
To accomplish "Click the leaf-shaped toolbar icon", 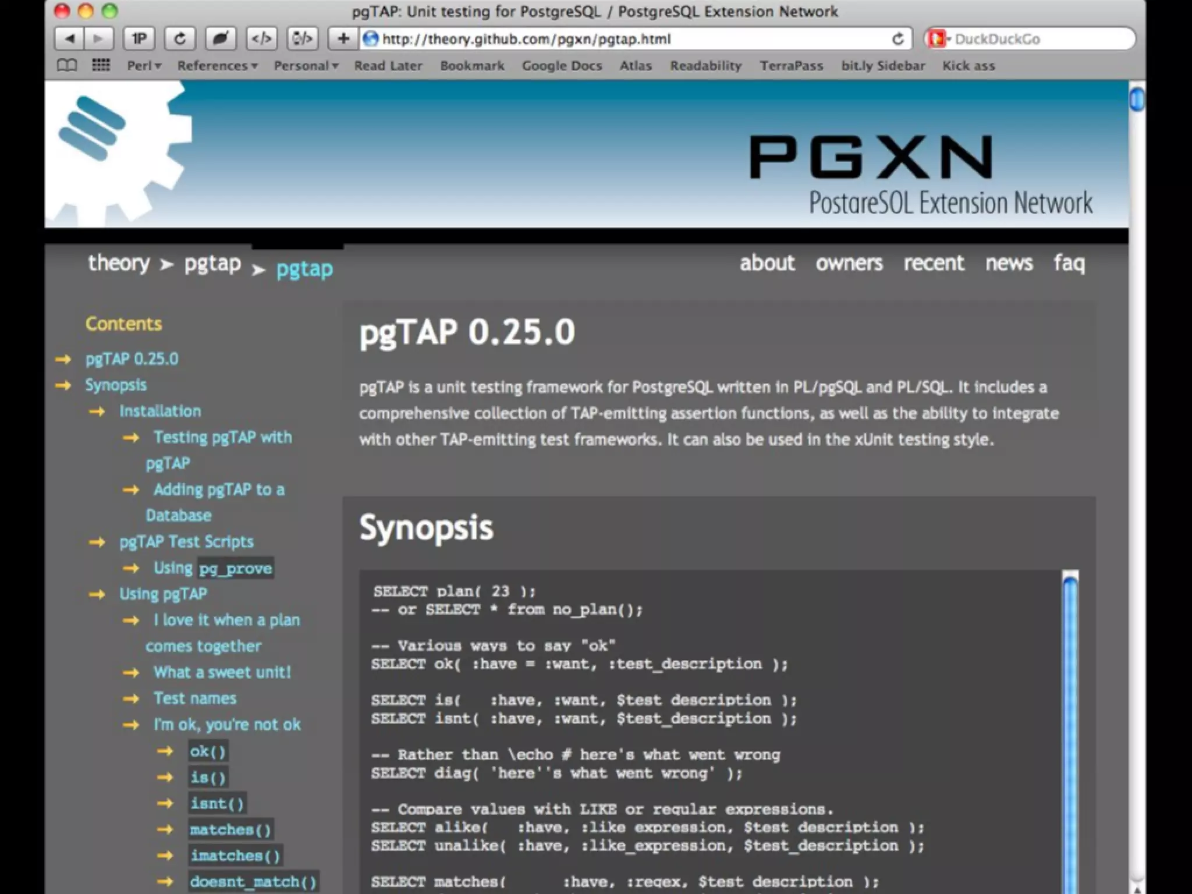I will click(221, 39).
